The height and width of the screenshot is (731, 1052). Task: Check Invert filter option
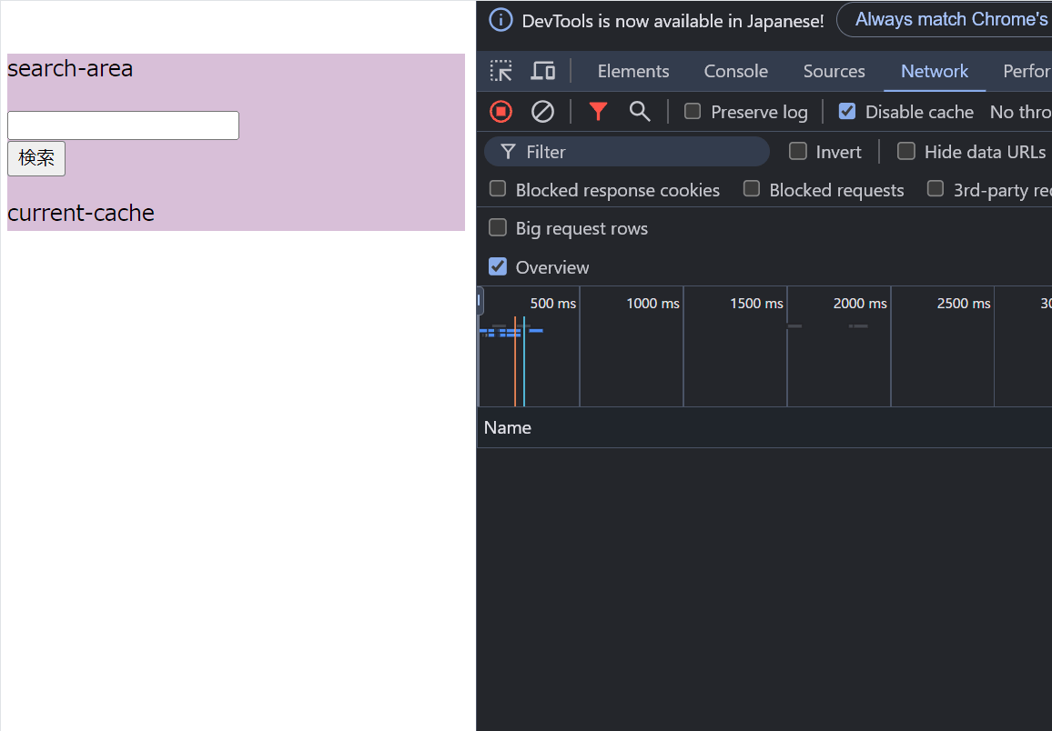click(798, 152)
